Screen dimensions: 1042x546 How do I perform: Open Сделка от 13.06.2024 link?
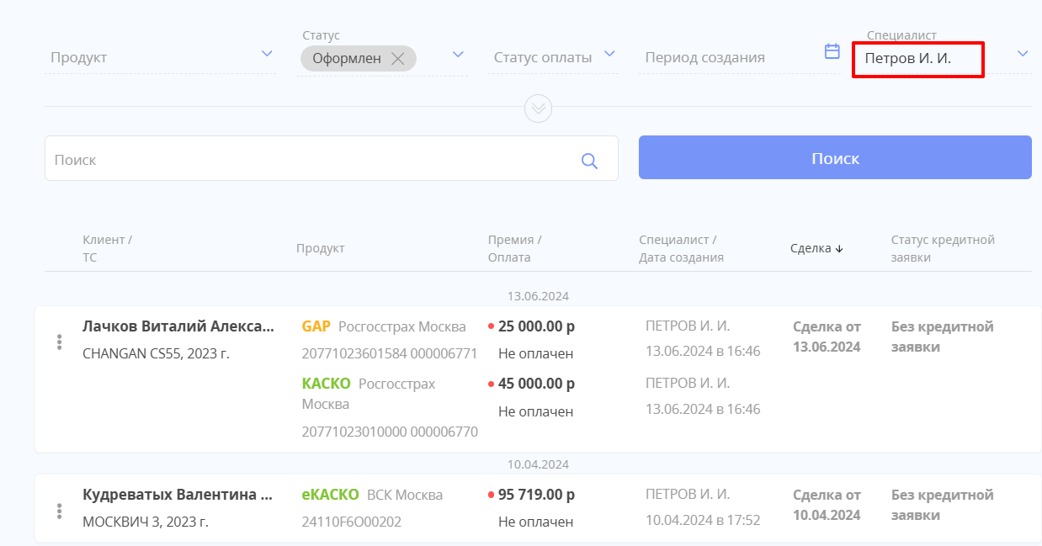pos(827,337)
